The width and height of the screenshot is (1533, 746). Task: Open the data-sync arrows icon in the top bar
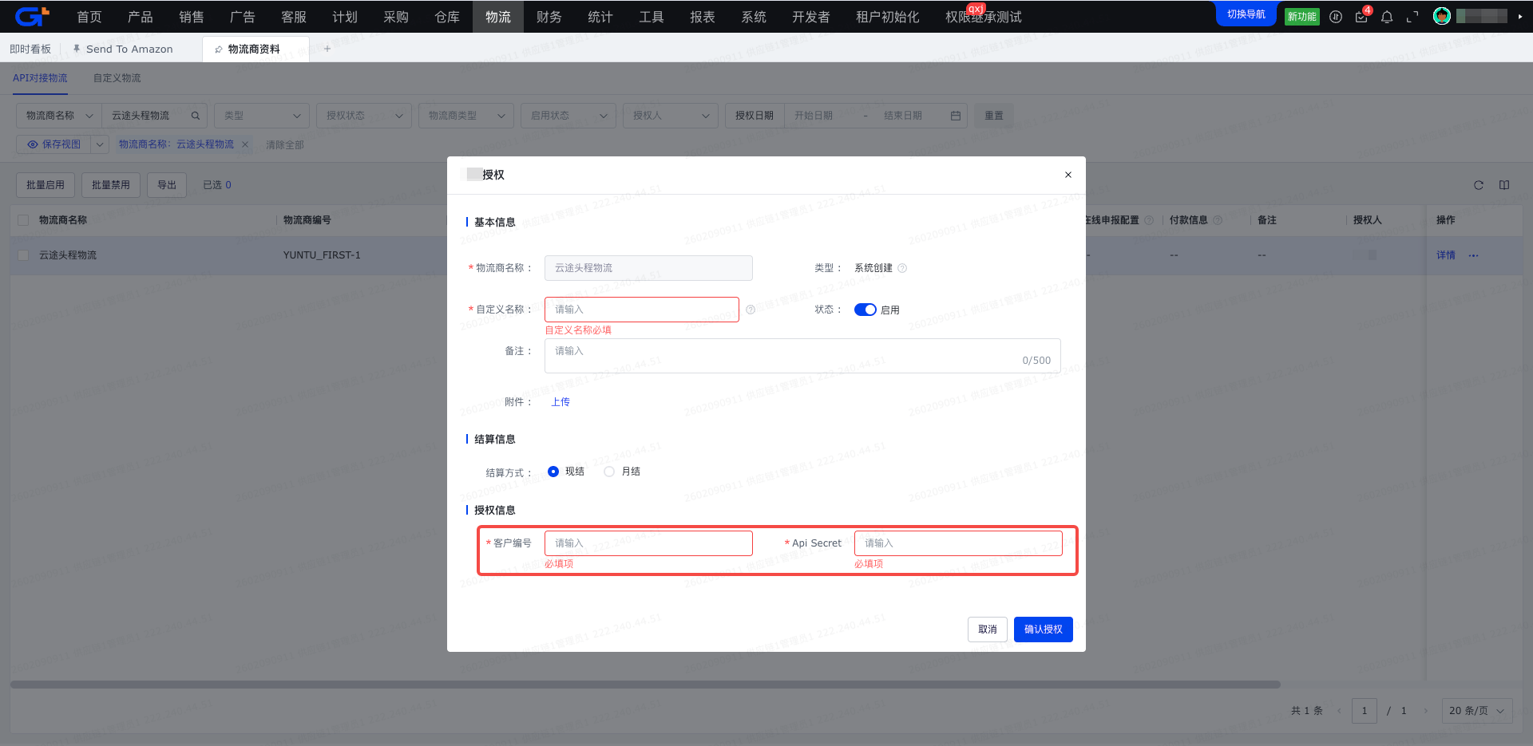point(1336,17)
